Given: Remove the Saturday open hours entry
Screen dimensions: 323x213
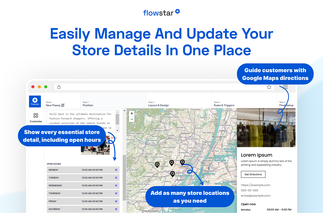Looking at the screenshot, I should pyautogui.click(x=116, y=209).
